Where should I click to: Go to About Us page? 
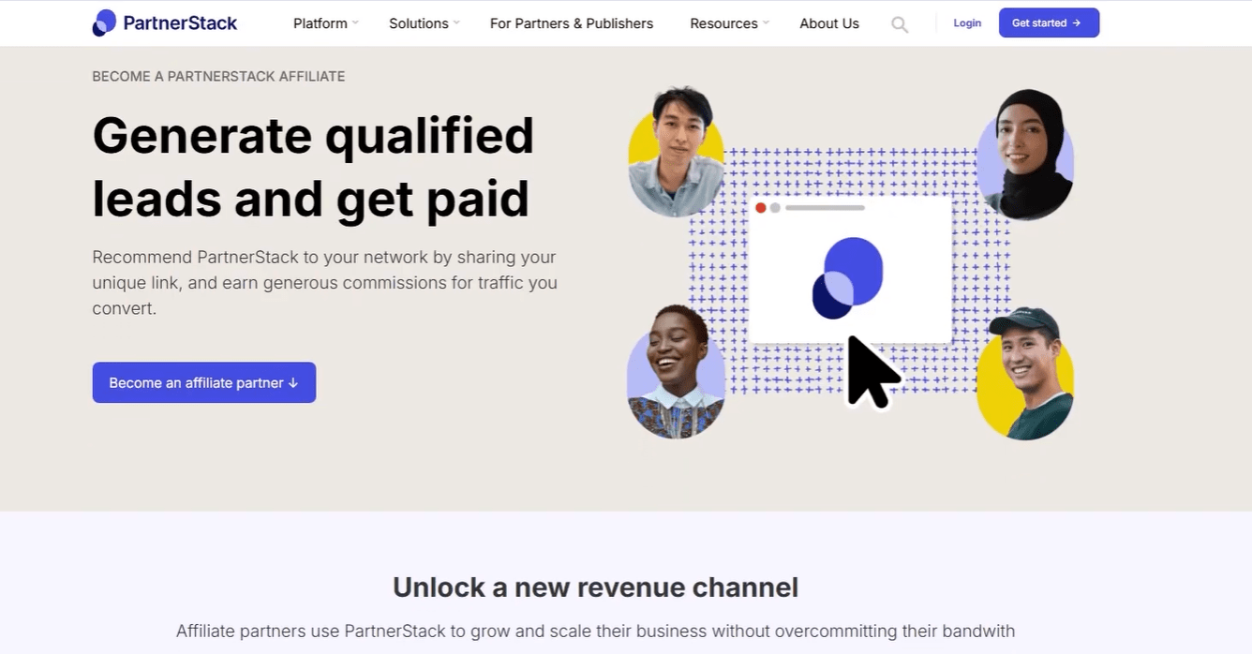[x=828, y=23]
